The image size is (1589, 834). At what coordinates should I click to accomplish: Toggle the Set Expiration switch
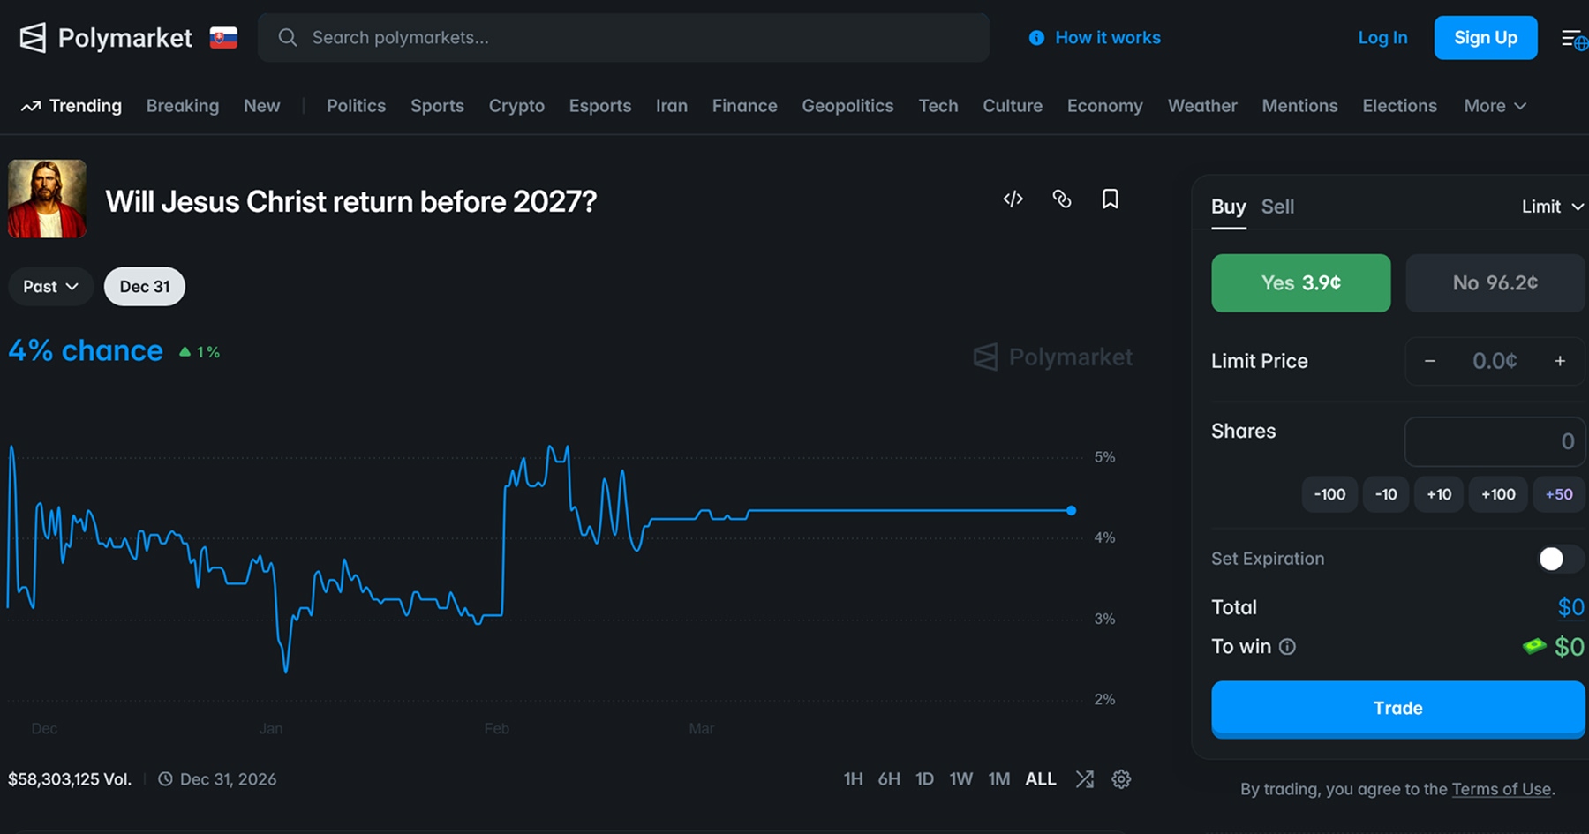[1559, 559]
